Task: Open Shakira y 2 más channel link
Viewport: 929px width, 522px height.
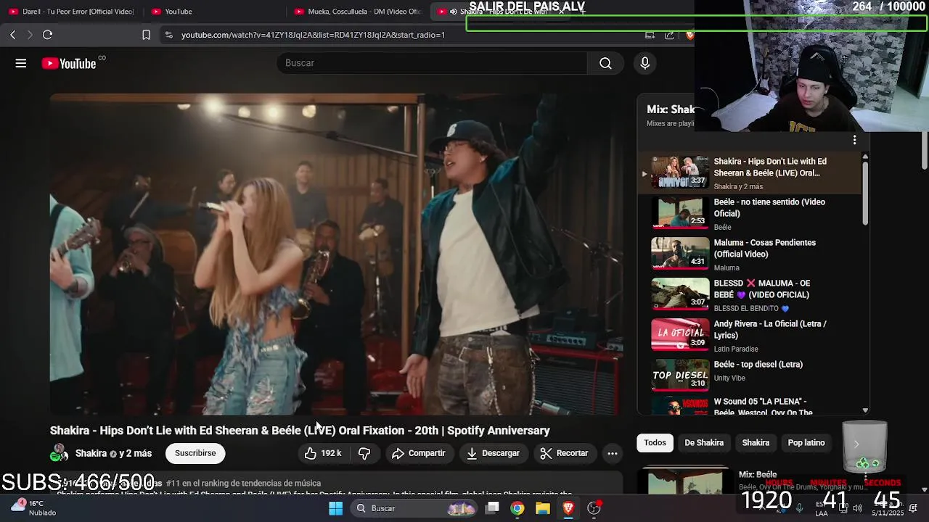Action: [113, 453]
